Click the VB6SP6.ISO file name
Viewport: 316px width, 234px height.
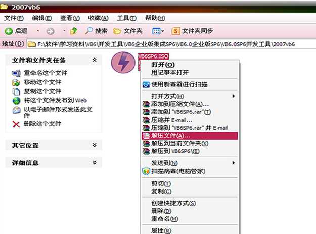coord(153,56)
